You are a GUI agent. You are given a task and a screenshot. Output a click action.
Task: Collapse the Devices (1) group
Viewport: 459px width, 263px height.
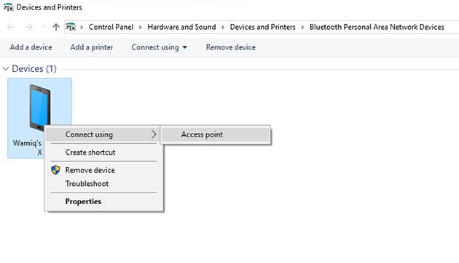[6, 69]
